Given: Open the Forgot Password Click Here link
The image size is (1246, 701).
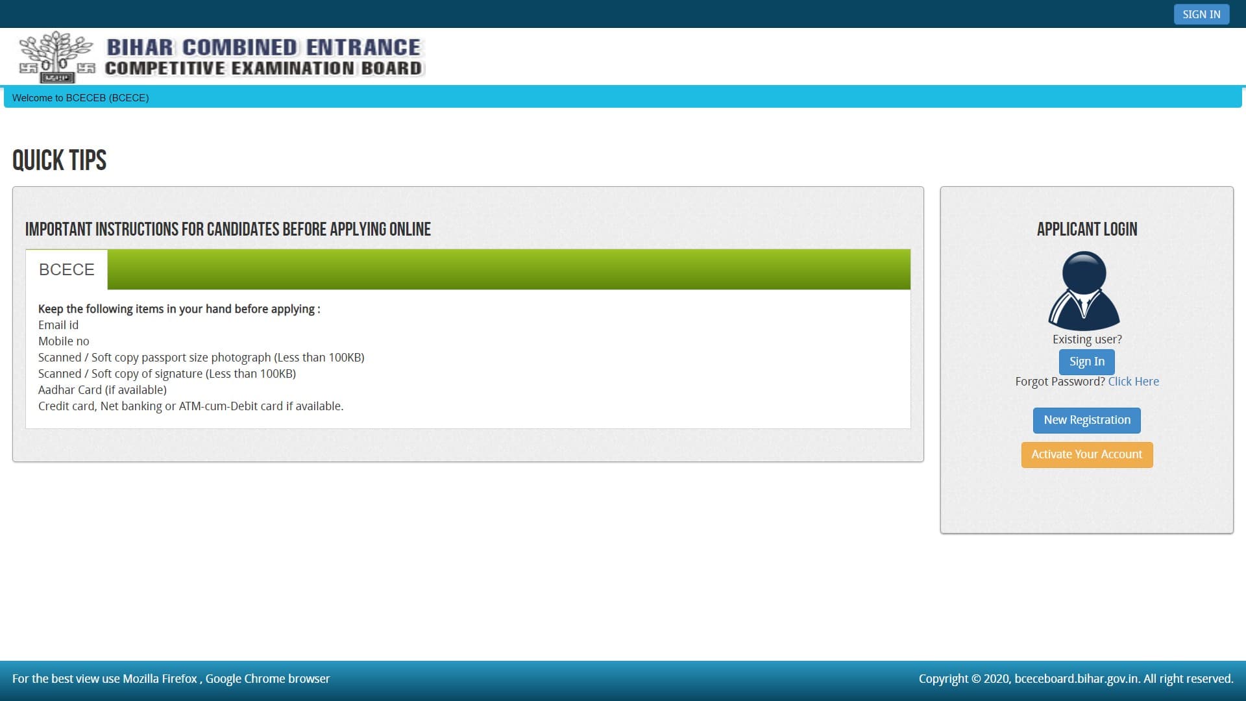Looking at the screenshot, I should (1133, 382).
